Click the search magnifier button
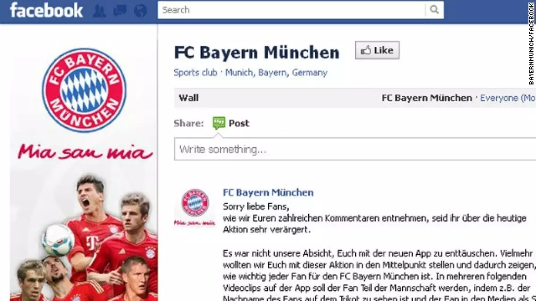Image resolution: width=536 pixels, height=301 pixels. (x=434, y=10)
